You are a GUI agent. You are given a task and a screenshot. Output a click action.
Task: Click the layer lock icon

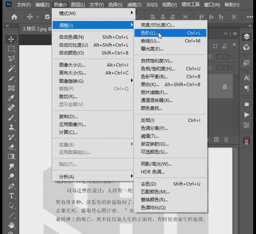pyautogui.click(x=225, y=87)
